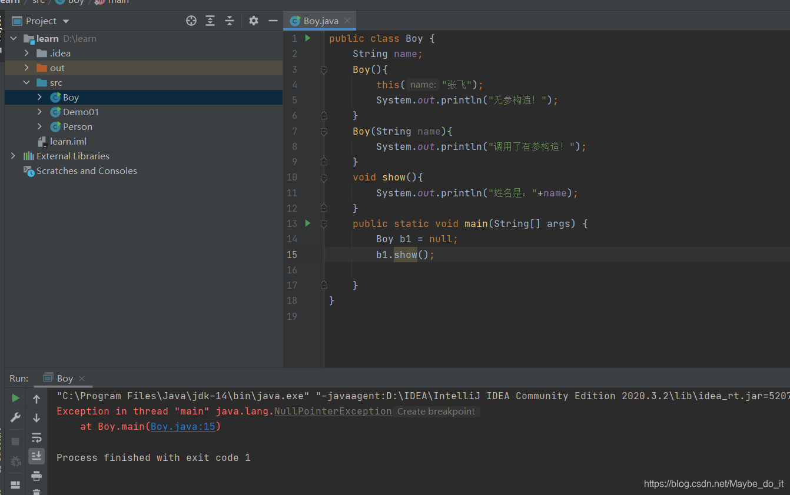The height and width of the screenshot is (495, 790).
Task: Click the locate opened file target icon
Action: [191, 21]
